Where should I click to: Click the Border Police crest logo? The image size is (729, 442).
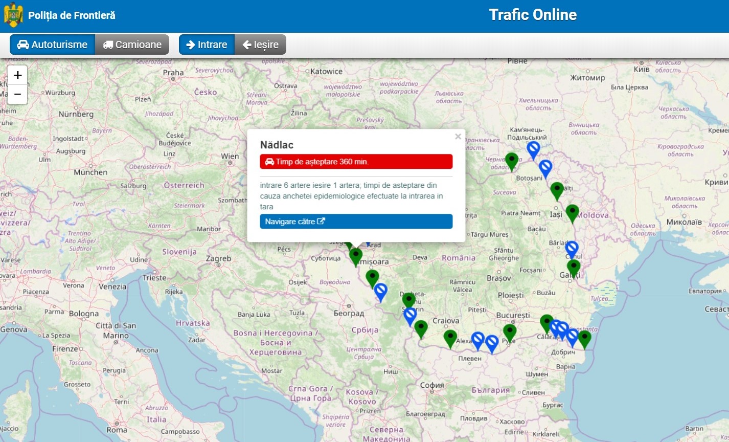(13, 15)
